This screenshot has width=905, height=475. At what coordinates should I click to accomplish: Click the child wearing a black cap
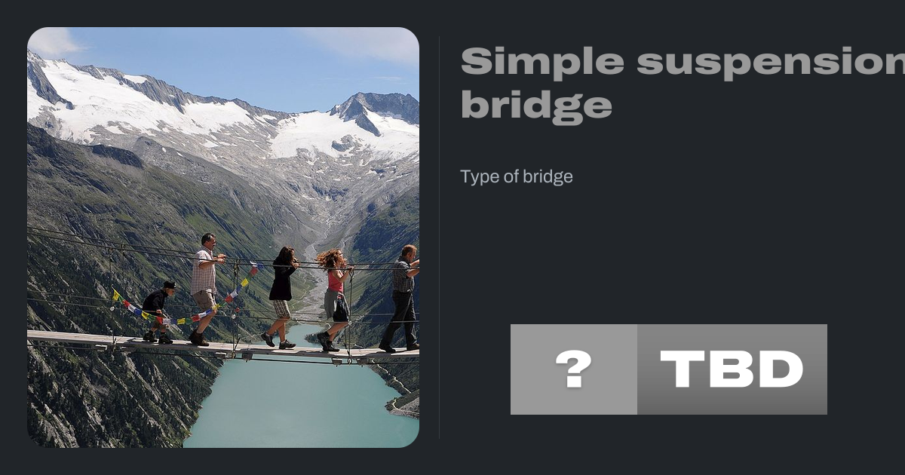click(x=158, y=312)
